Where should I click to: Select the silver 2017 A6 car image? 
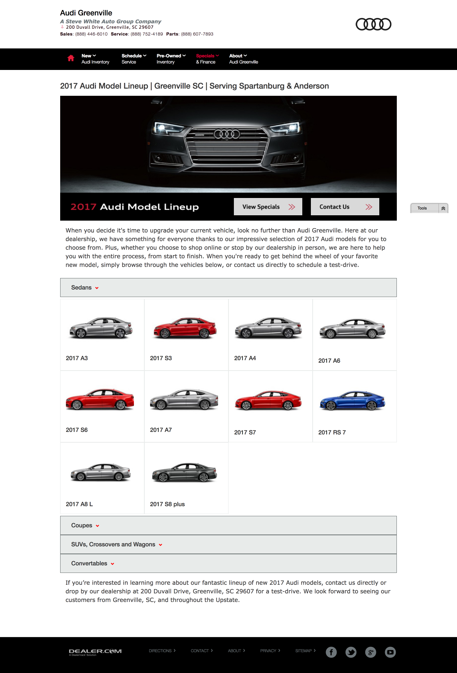pos(353,328)
